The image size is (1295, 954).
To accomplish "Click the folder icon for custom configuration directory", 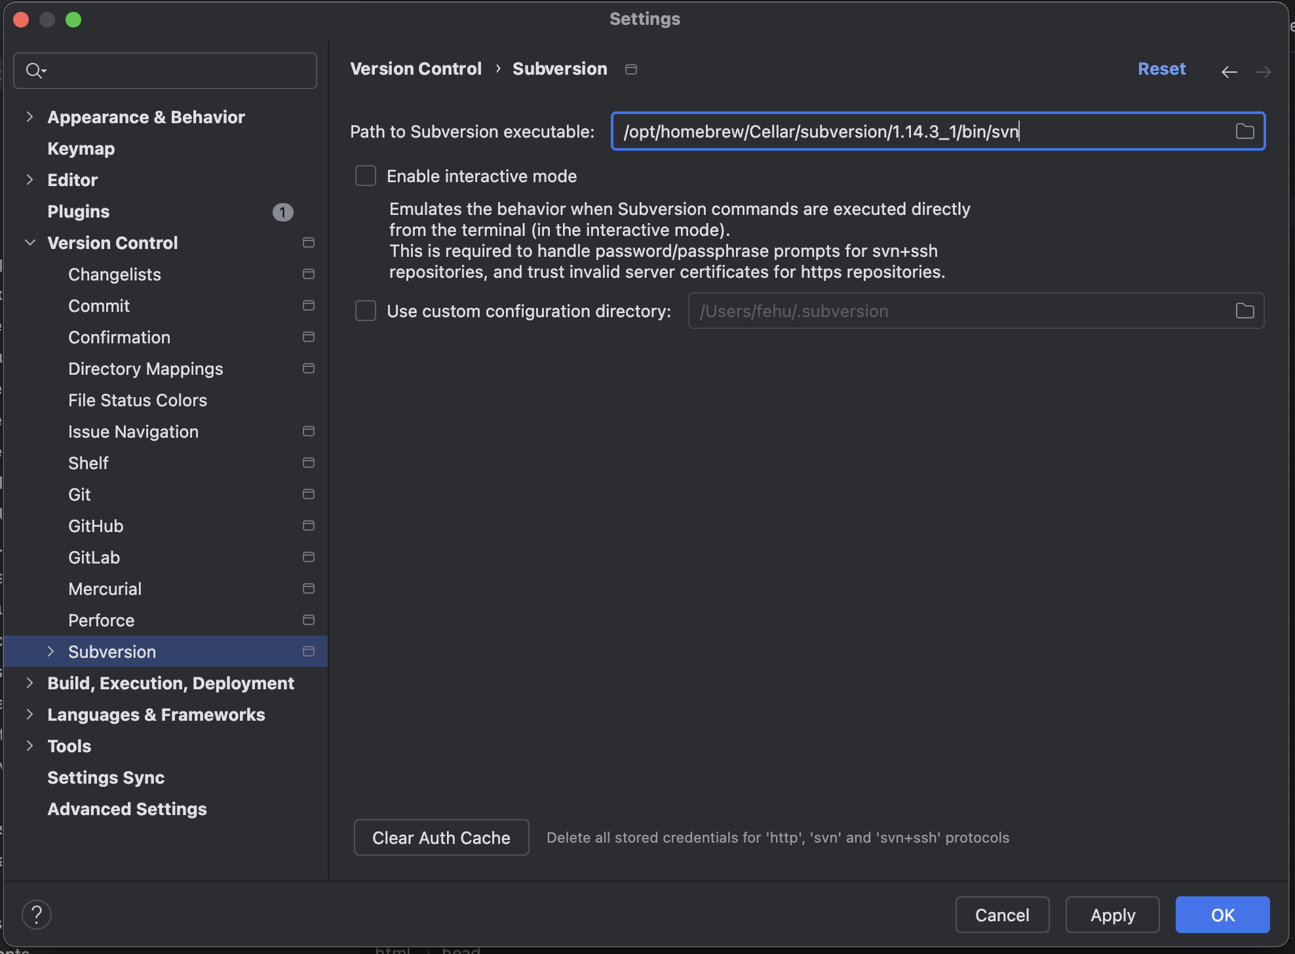I will pos(1245,311).
